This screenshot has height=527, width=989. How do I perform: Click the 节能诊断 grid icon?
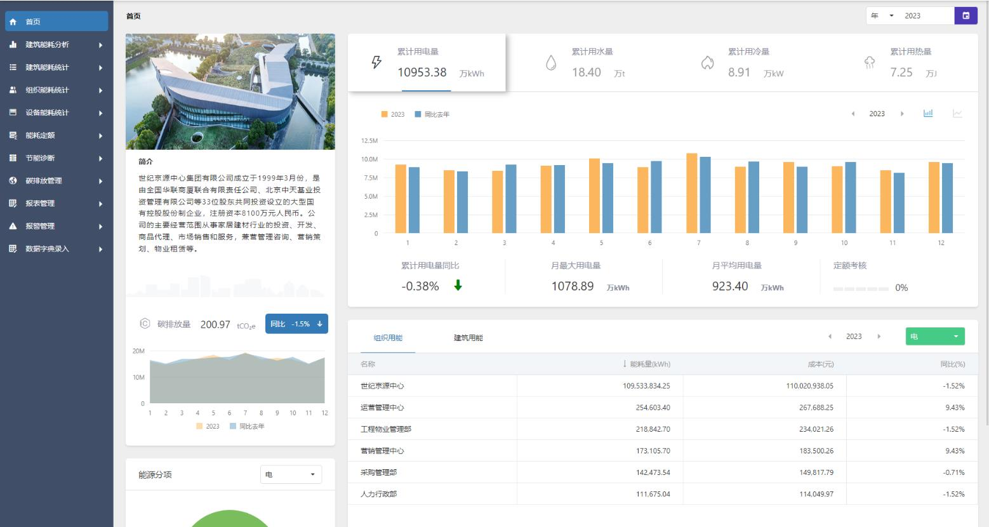pos(13,158)
